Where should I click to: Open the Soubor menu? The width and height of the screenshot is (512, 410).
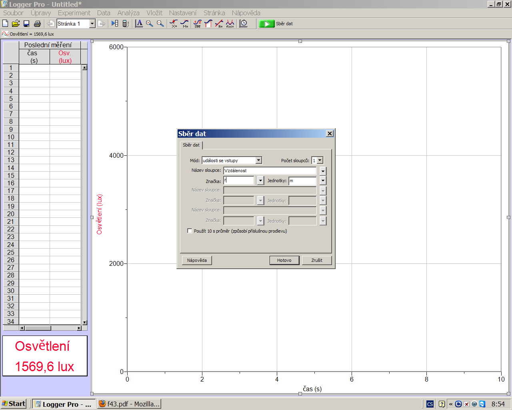point(13,13)
